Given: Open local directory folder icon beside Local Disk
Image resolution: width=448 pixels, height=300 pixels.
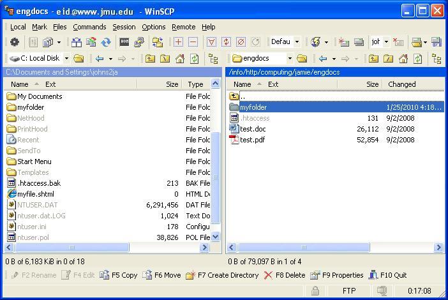Looking at the screenshot, I should click(x=78, y=59).
